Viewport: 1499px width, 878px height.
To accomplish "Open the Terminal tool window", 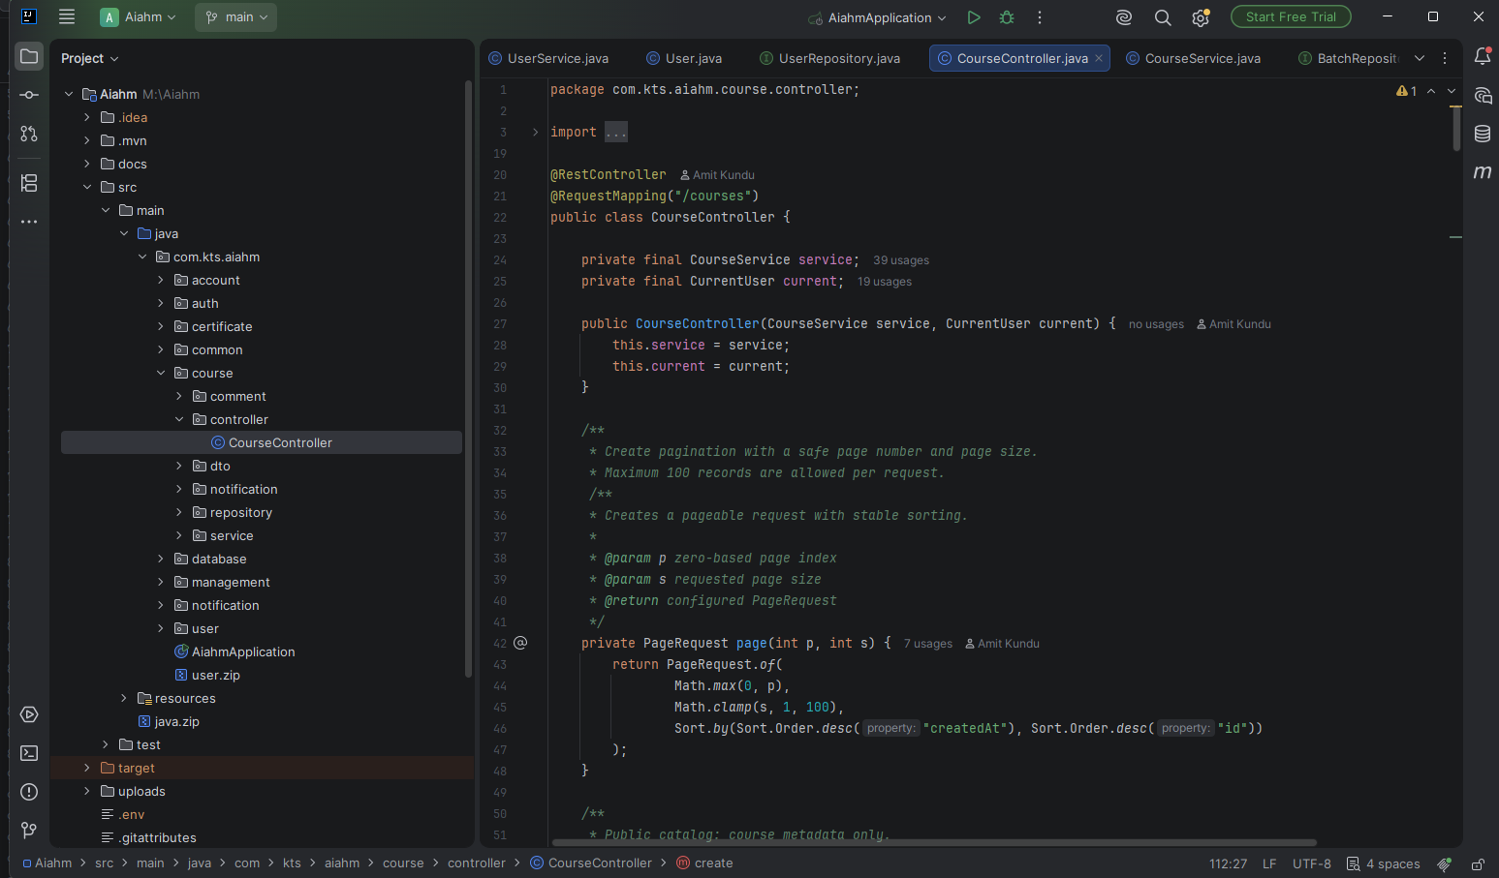I will click(x=29, y=753).
